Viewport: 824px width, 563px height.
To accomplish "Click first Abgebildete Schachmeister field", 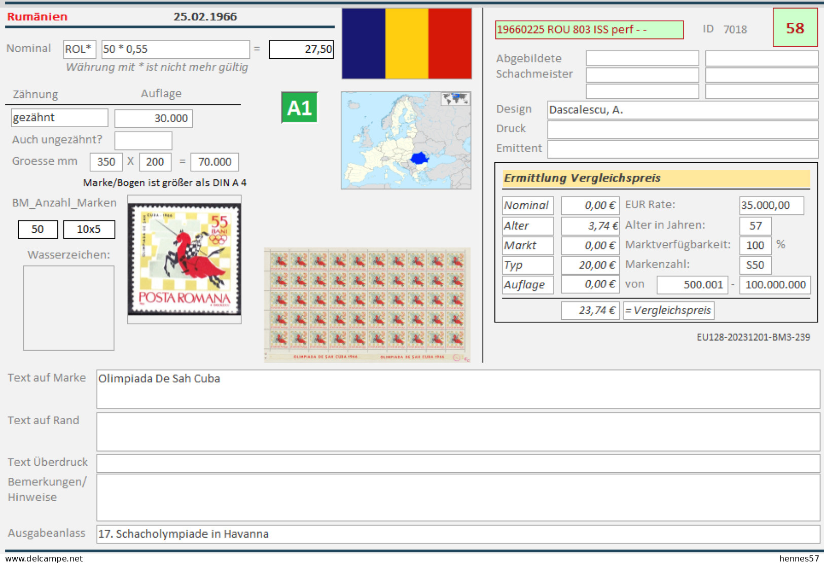I will point(642,58).
